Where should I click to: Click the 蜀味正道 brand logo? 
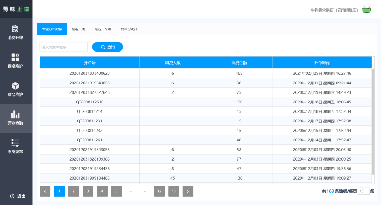click(16, 9)
